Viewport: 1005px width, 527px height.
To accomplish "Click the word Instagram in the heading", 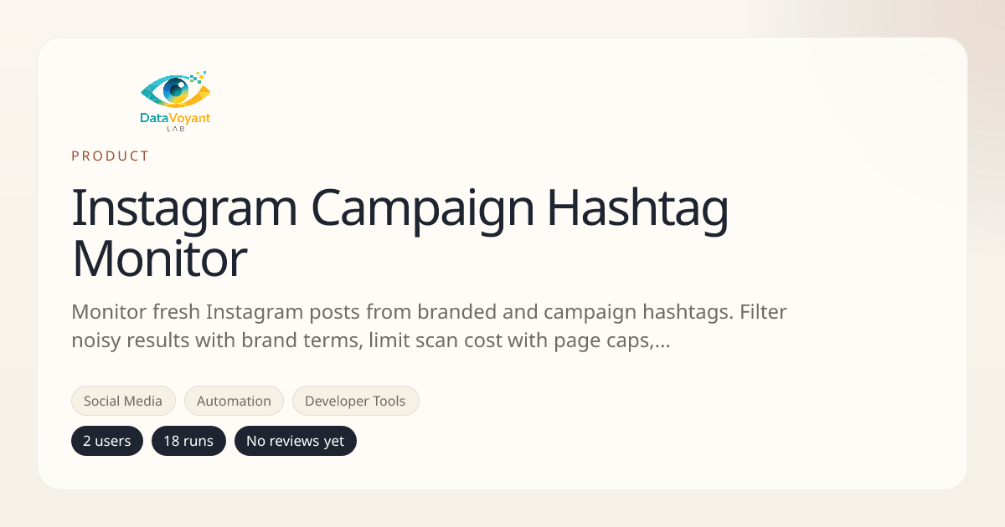I will [x=184, y=209].
